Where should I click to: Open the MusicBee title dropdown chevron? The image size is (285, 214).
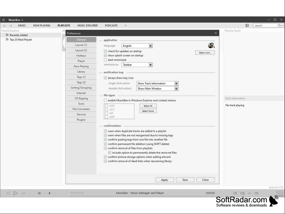point(22,20)
